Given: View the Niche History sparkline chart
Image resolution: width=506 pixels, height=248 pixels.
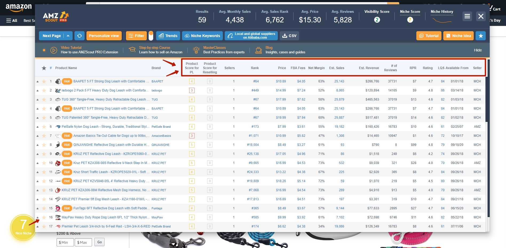Looking at the screenshot, I should (442, 20).
